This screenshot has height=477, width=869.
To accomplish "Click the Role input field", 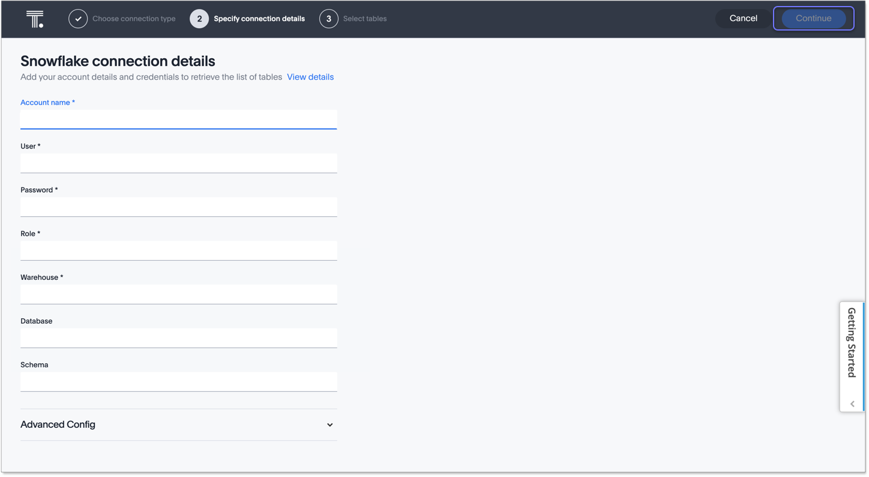I will pos(178,250).
